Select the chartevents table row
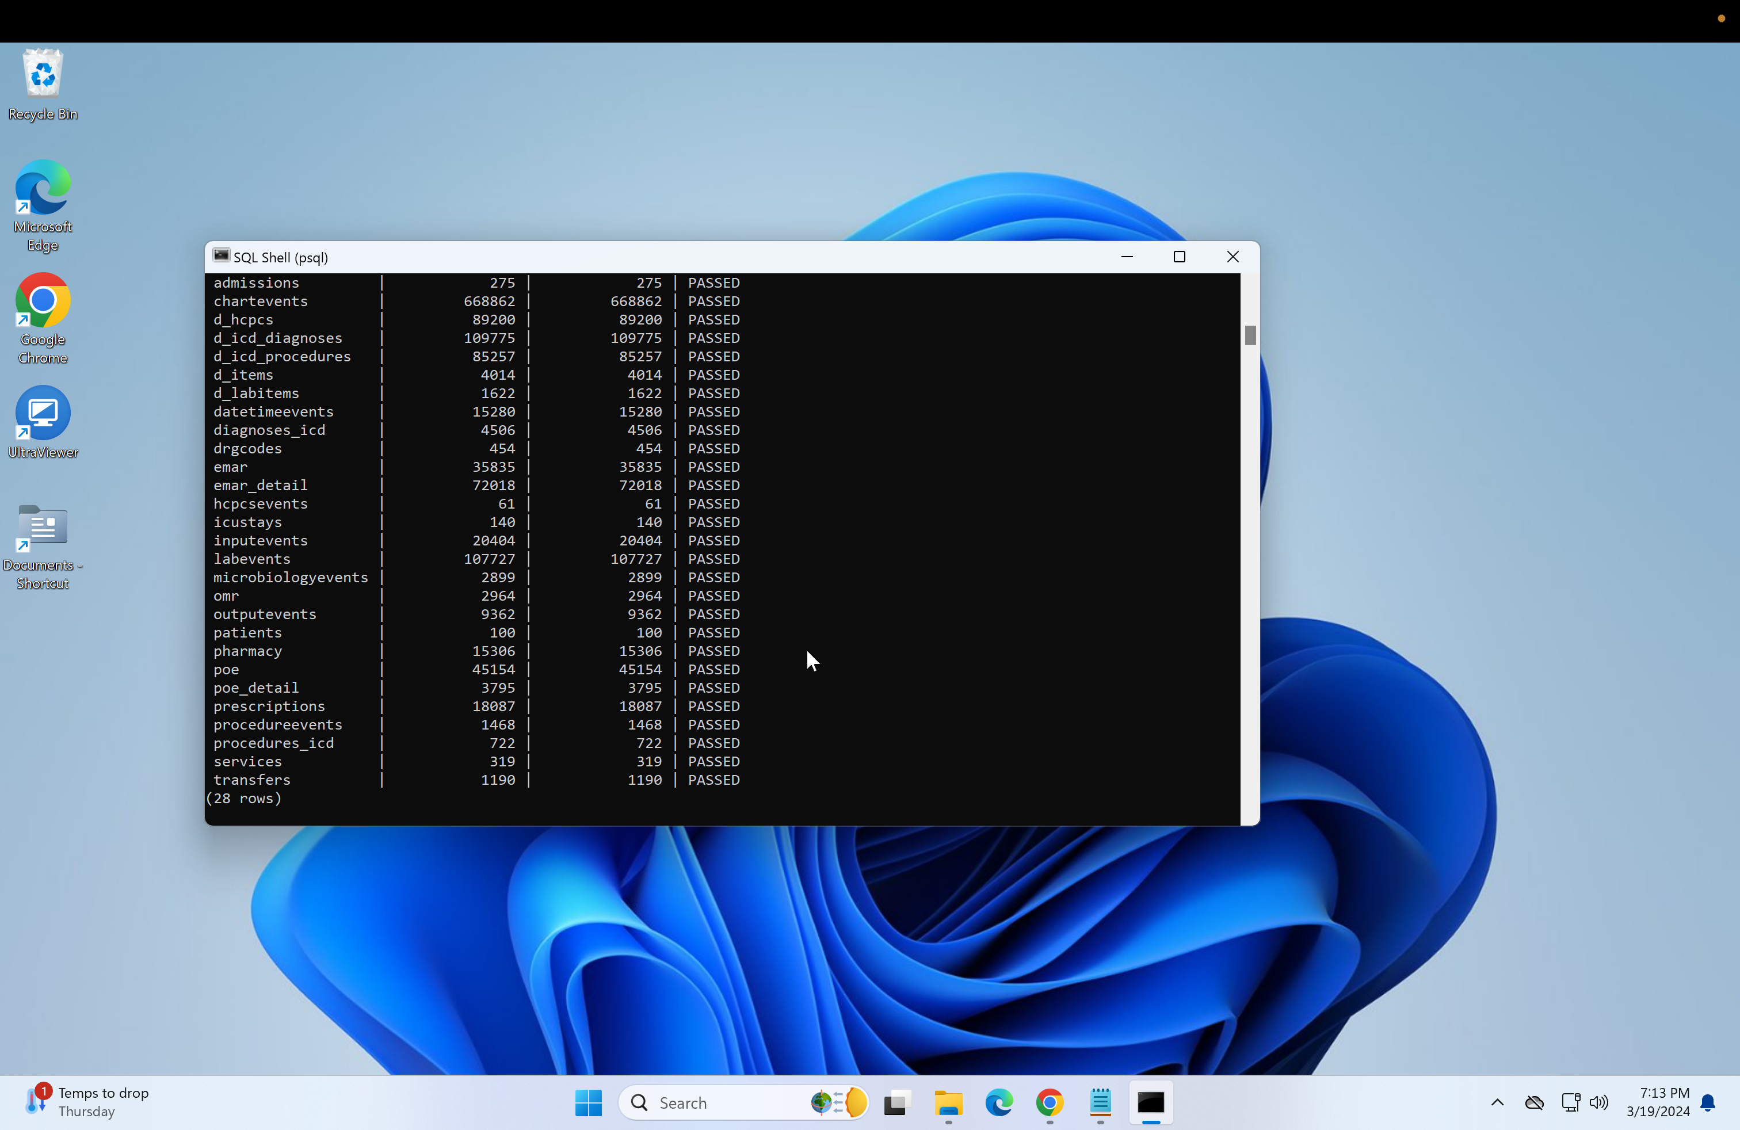The height and width of the screenshot is (1130, 1740). [476, 300]
